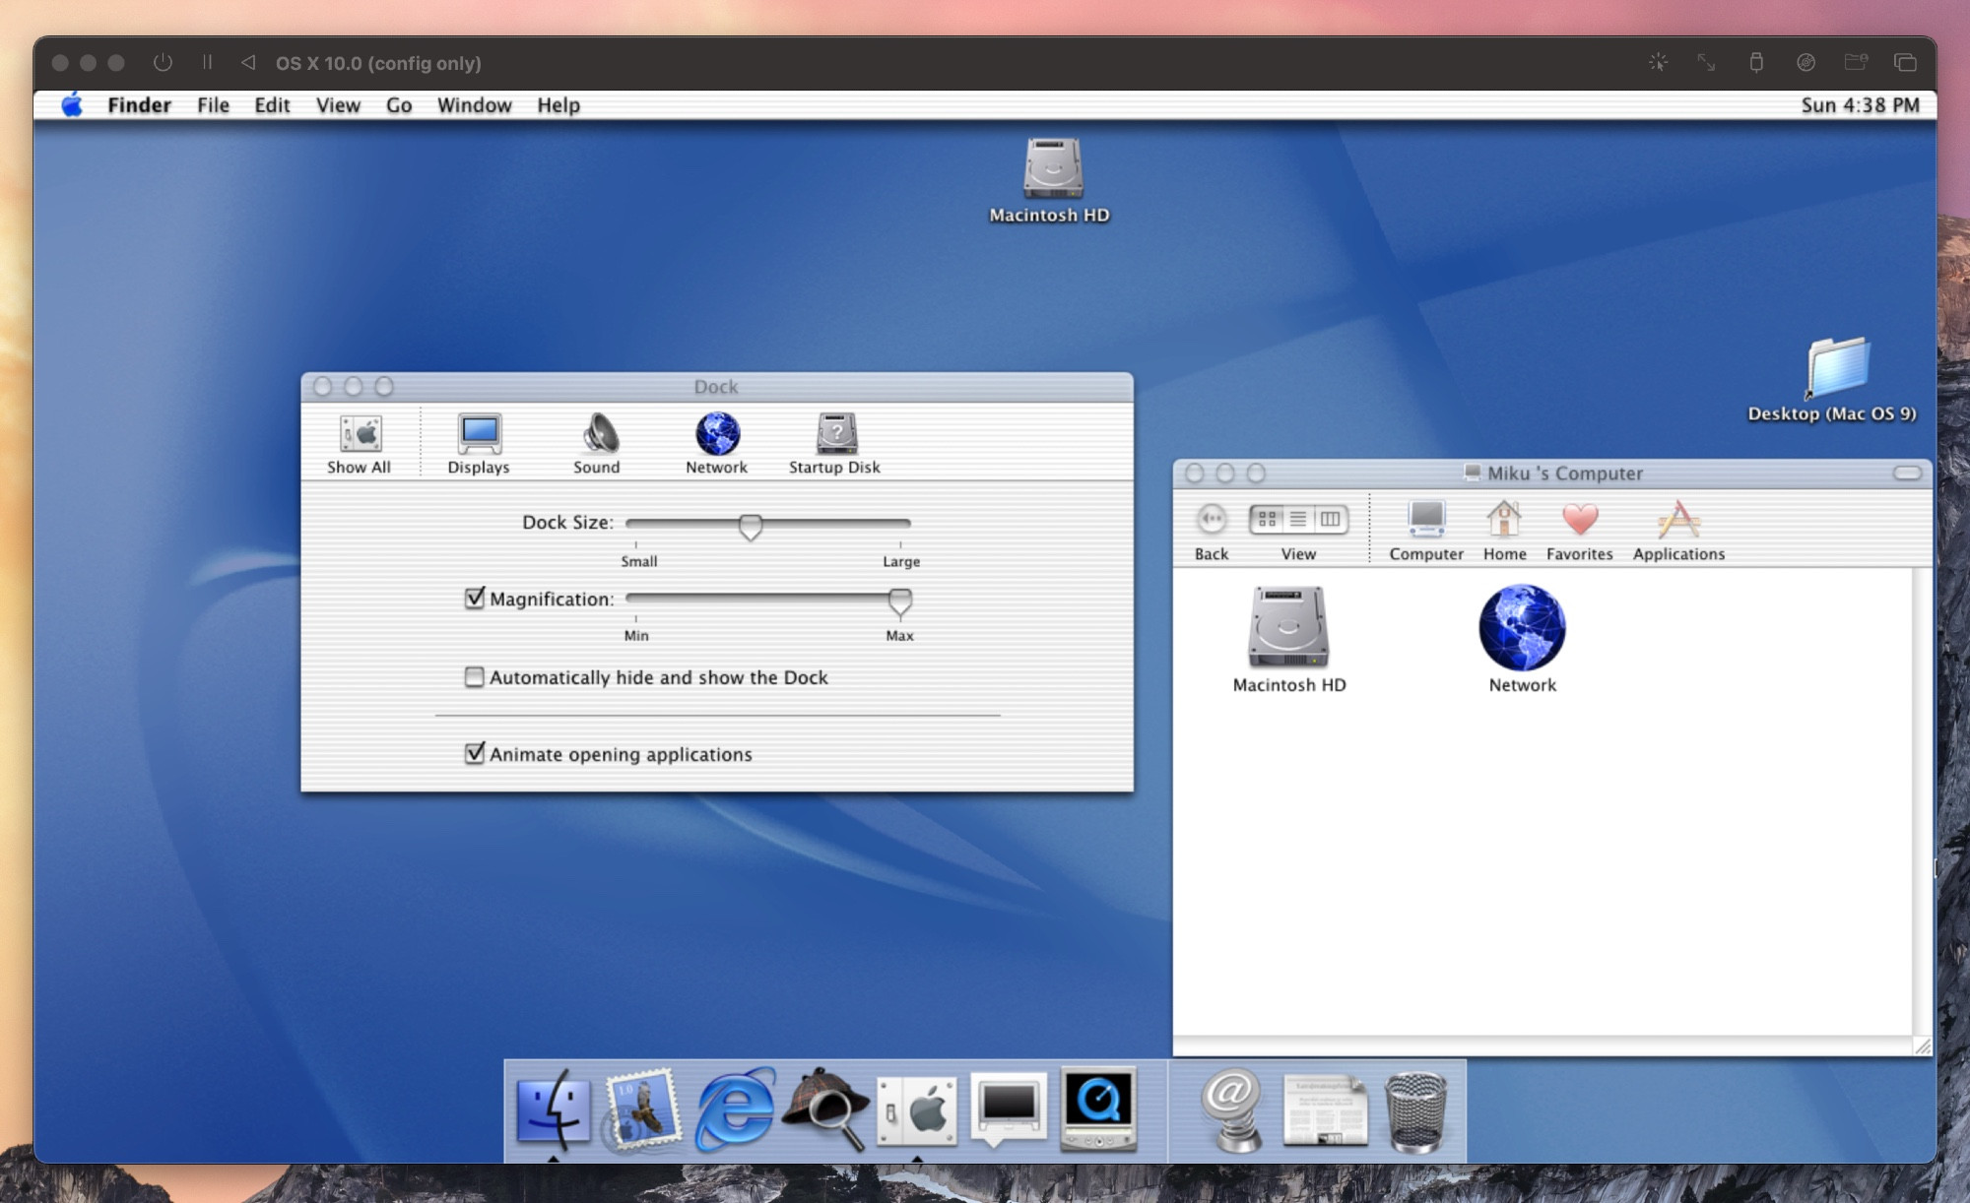Click the VM restart triangle button

pos(248,63)
